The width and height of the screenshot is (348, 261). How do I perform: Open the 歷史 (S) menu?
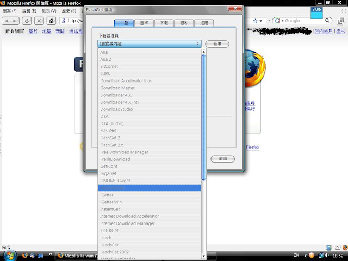coord(69,11)
